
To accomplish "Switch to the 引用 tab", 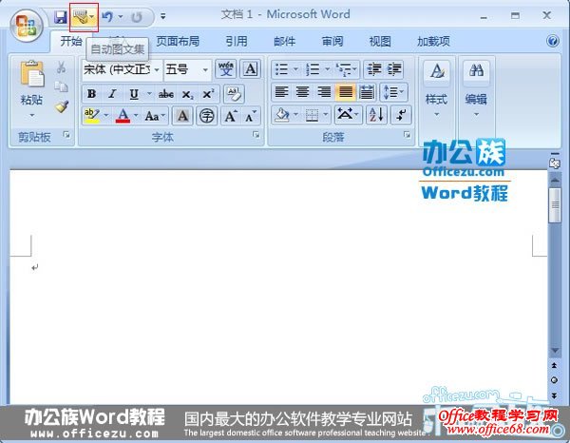I will click(237, 41).
